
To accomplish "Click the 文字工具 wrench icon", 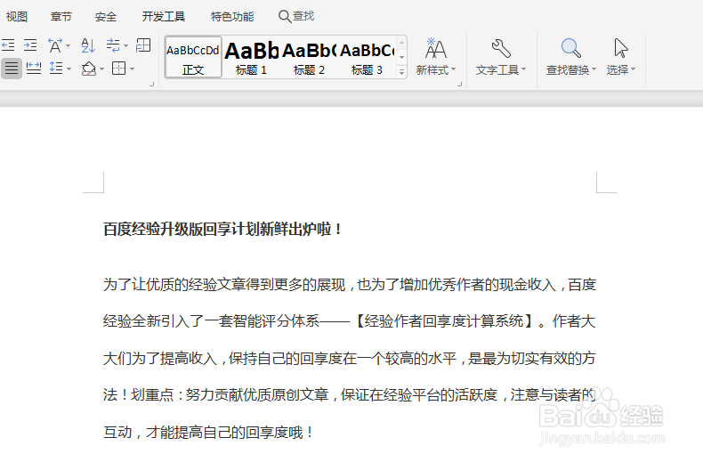I will point(501,48).
